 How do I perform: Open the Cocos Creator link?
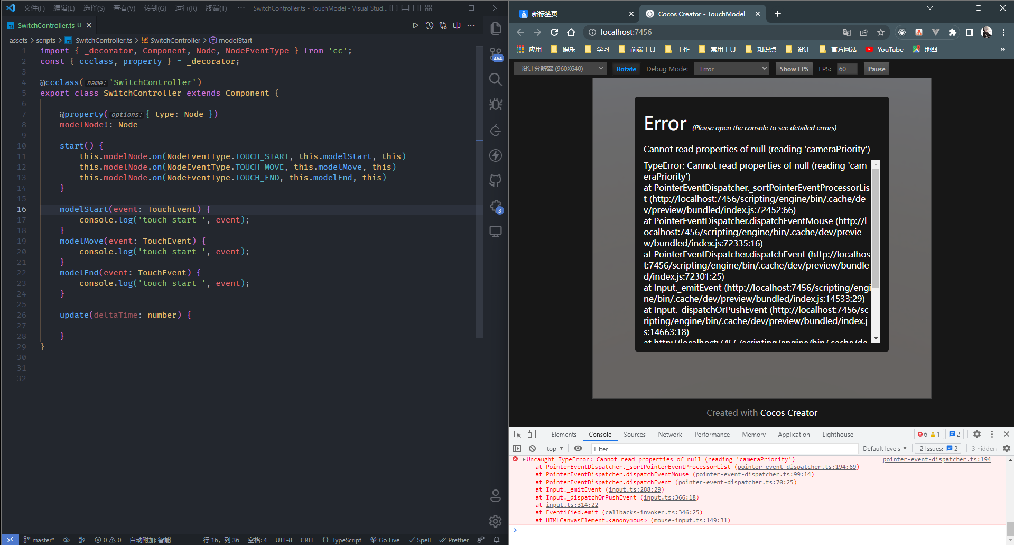point(788,413)
